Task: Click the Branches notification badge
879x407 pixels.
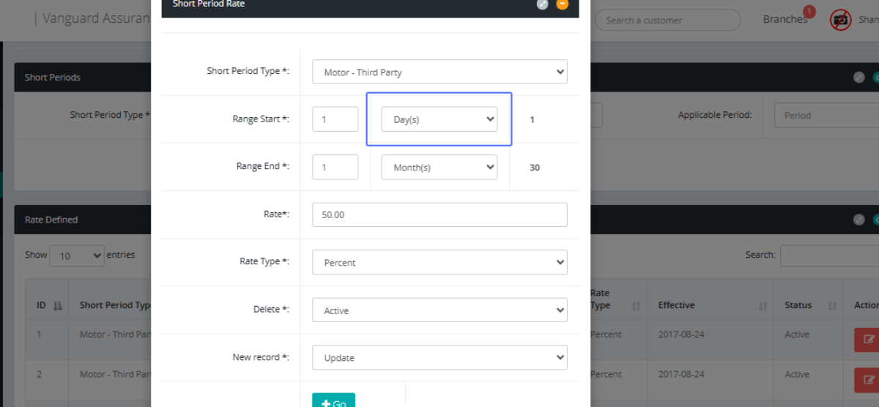Action: [x=809, y=12]
